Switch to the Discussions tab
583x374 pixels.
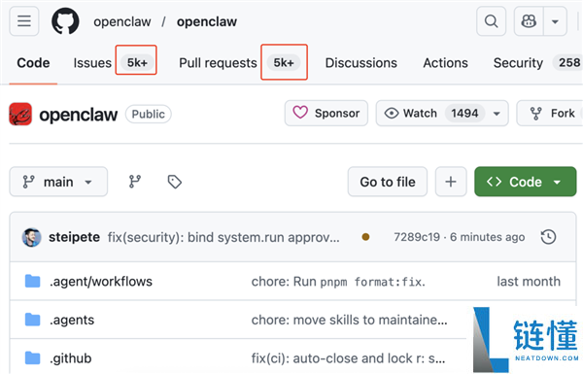(361, 63)
